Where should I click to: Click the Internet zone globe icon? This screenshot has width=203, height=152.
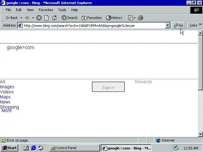pos(158,140)
